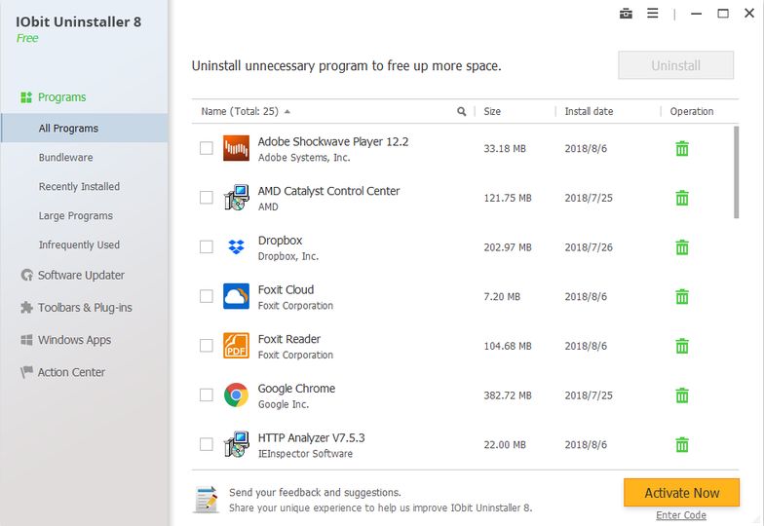This screenshot has width=764, height=526.
Task: Tick the Foxit Cloud checkbox
Action: pos(207,296)
